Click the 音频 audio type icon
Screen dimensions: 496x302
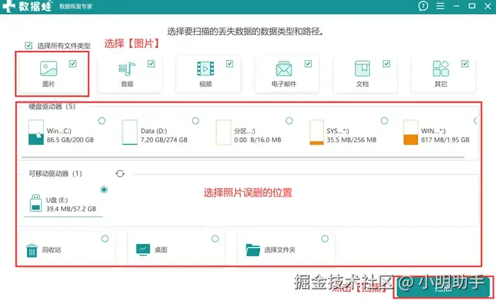tap(127, 69)
